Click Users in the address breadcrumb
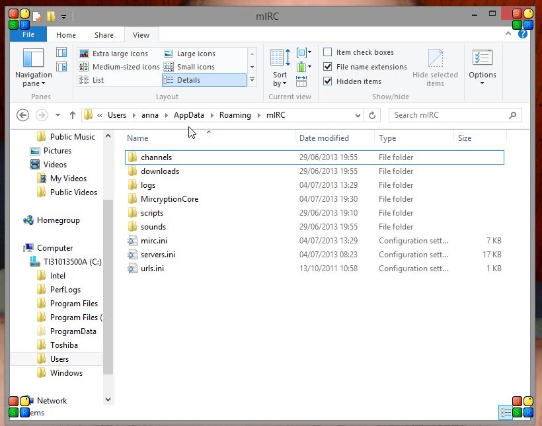The image size is (542, 426). 117,115
